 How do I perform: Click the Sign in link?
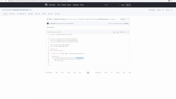coord(123,5)
